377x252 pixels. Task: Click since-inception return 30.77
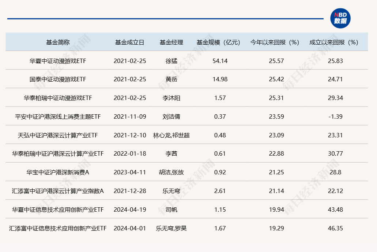click(335, 154)
